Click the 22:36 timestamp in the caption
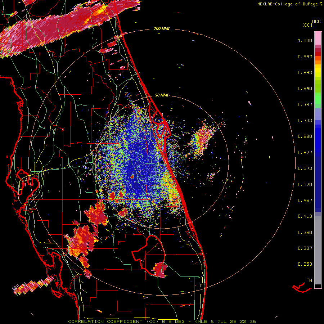Image resolution: width=324 pixels, height=324 pixels. pos(248,321)
